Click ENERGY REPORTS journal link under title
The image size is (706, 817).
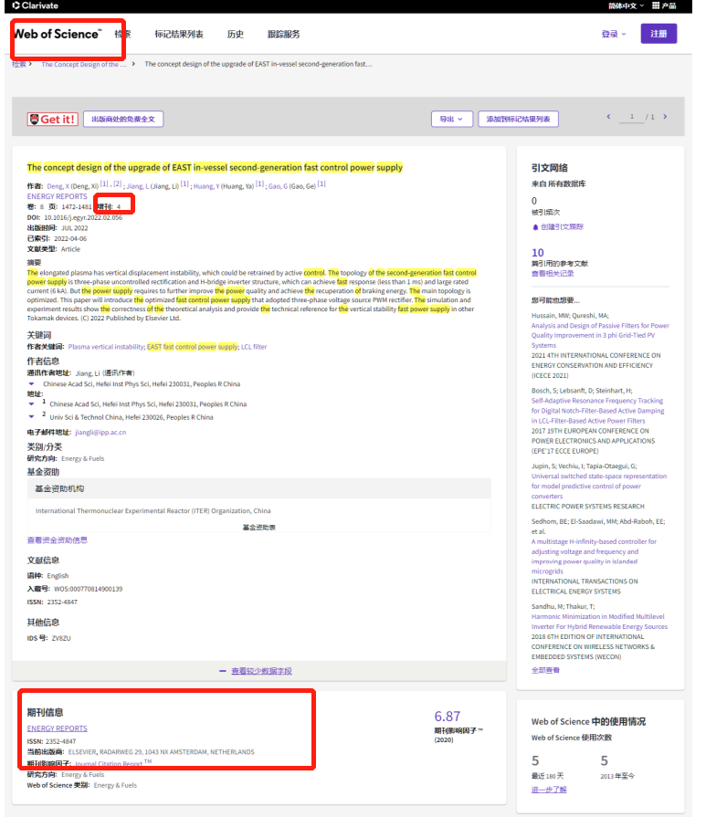click(x=57, y=196)
